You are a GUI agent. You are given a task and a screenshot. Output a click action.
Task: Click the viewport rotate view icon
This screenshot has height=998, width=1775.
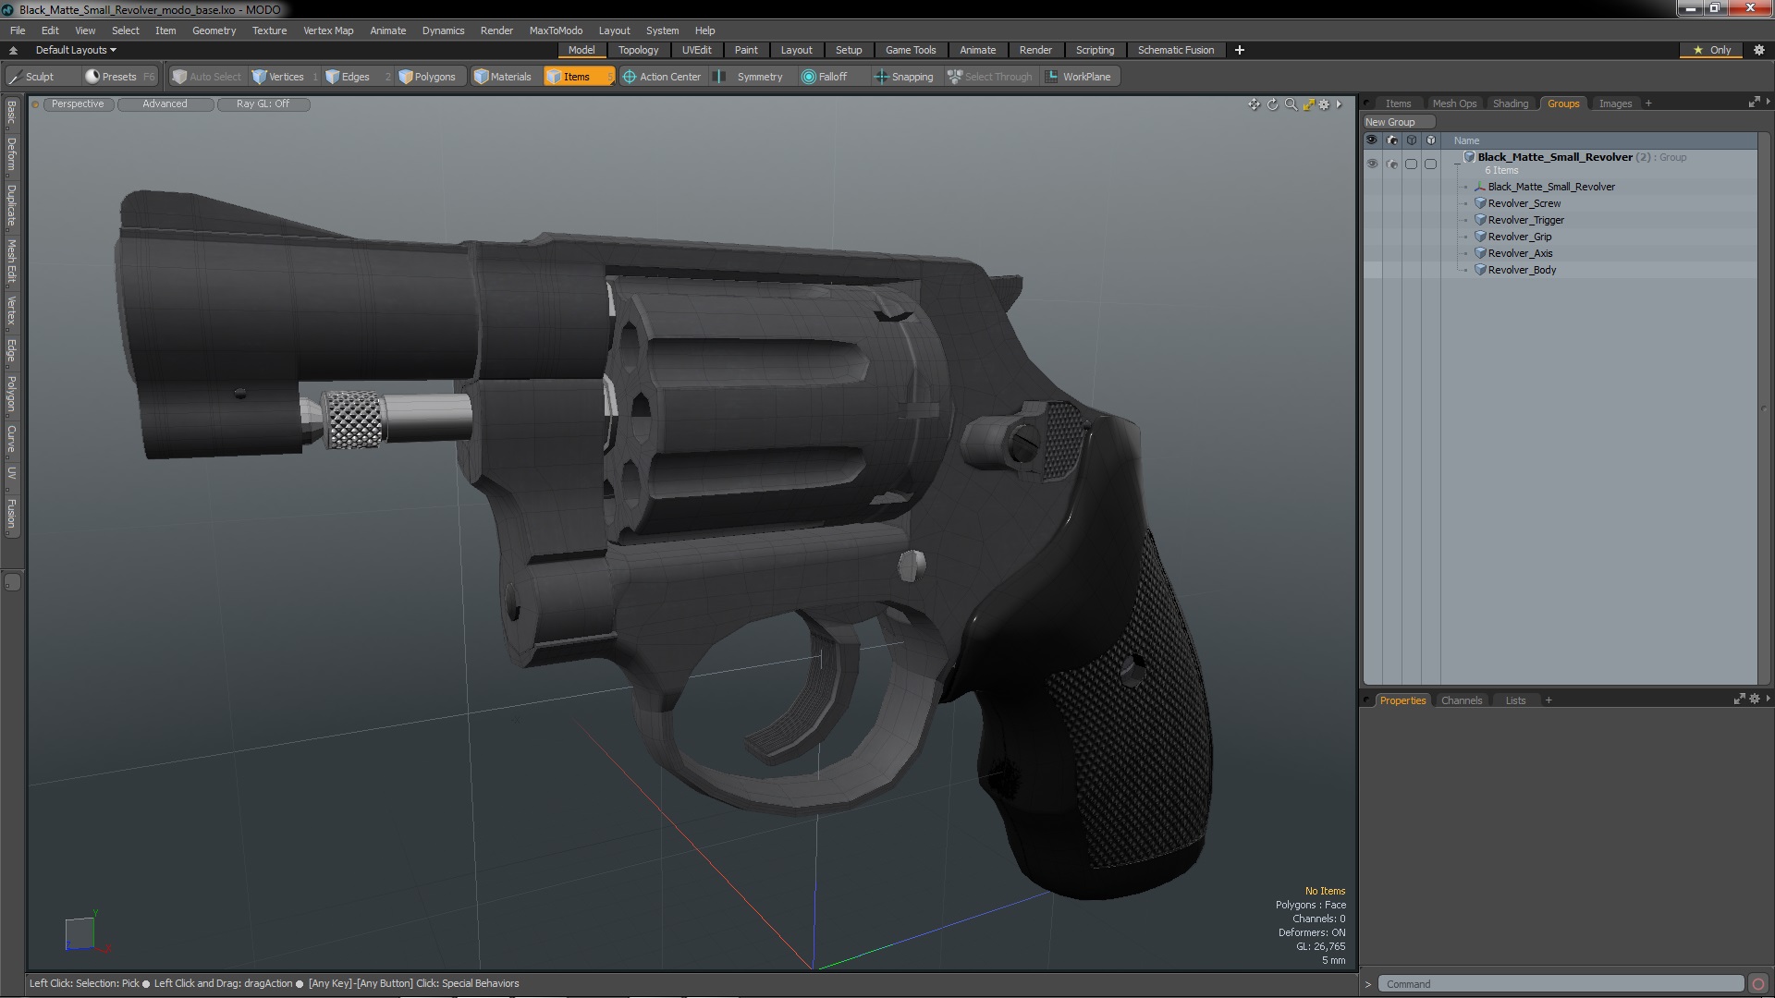1272,104
